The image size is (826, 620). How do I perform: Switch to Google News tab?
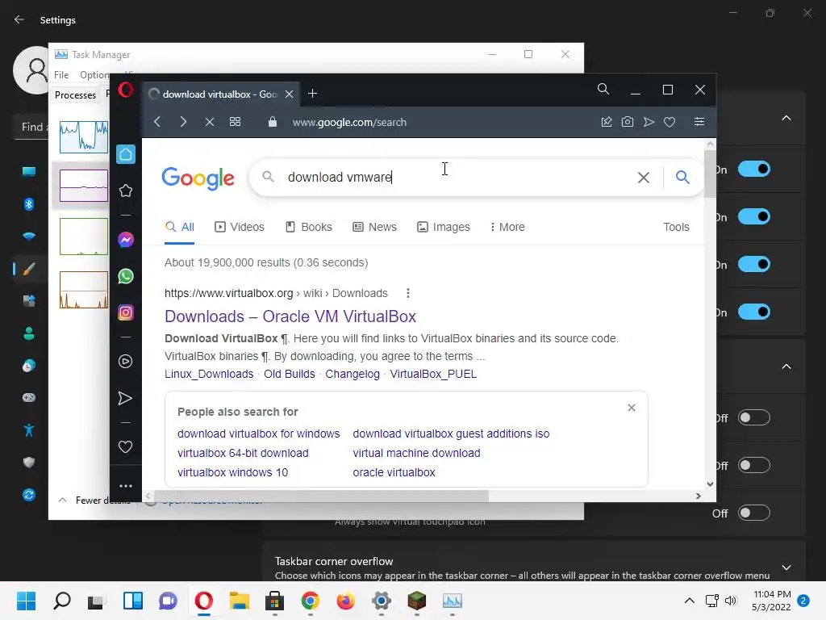374,227
